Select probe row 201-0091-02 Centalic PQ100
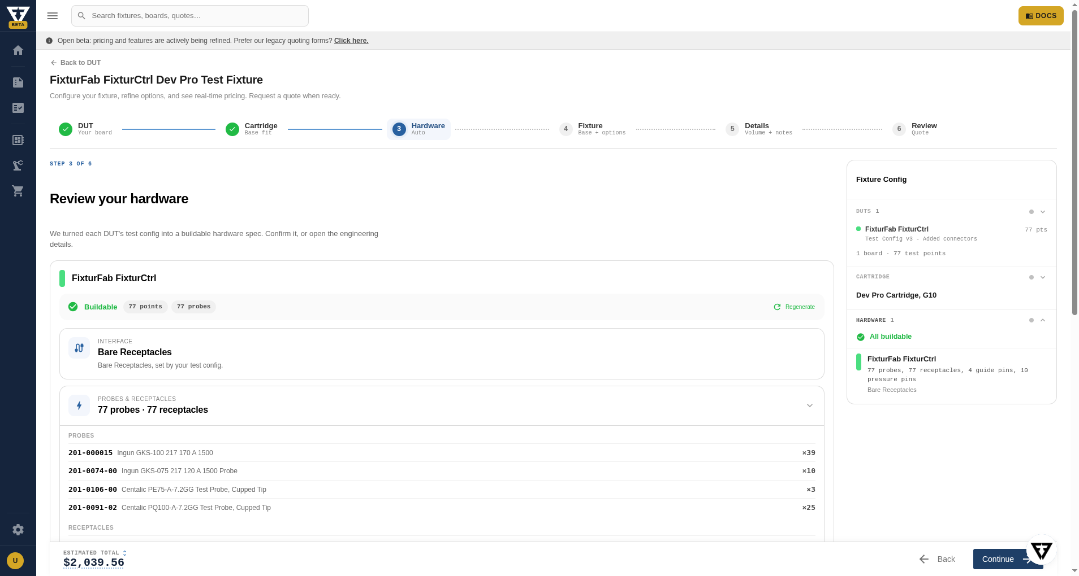This screenshot has width=1079, height=576. pos(442,508)
